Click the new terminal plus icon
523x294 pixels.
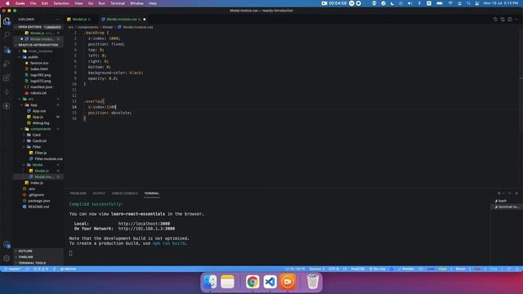(499, 194)
